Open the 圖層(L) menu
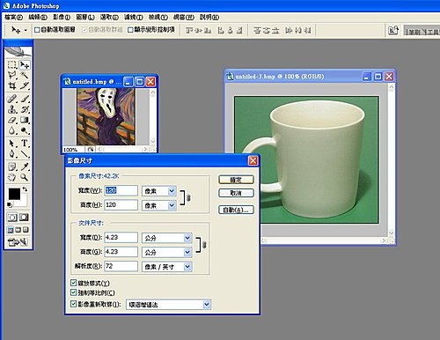440x340 pixels. point(85,18)
